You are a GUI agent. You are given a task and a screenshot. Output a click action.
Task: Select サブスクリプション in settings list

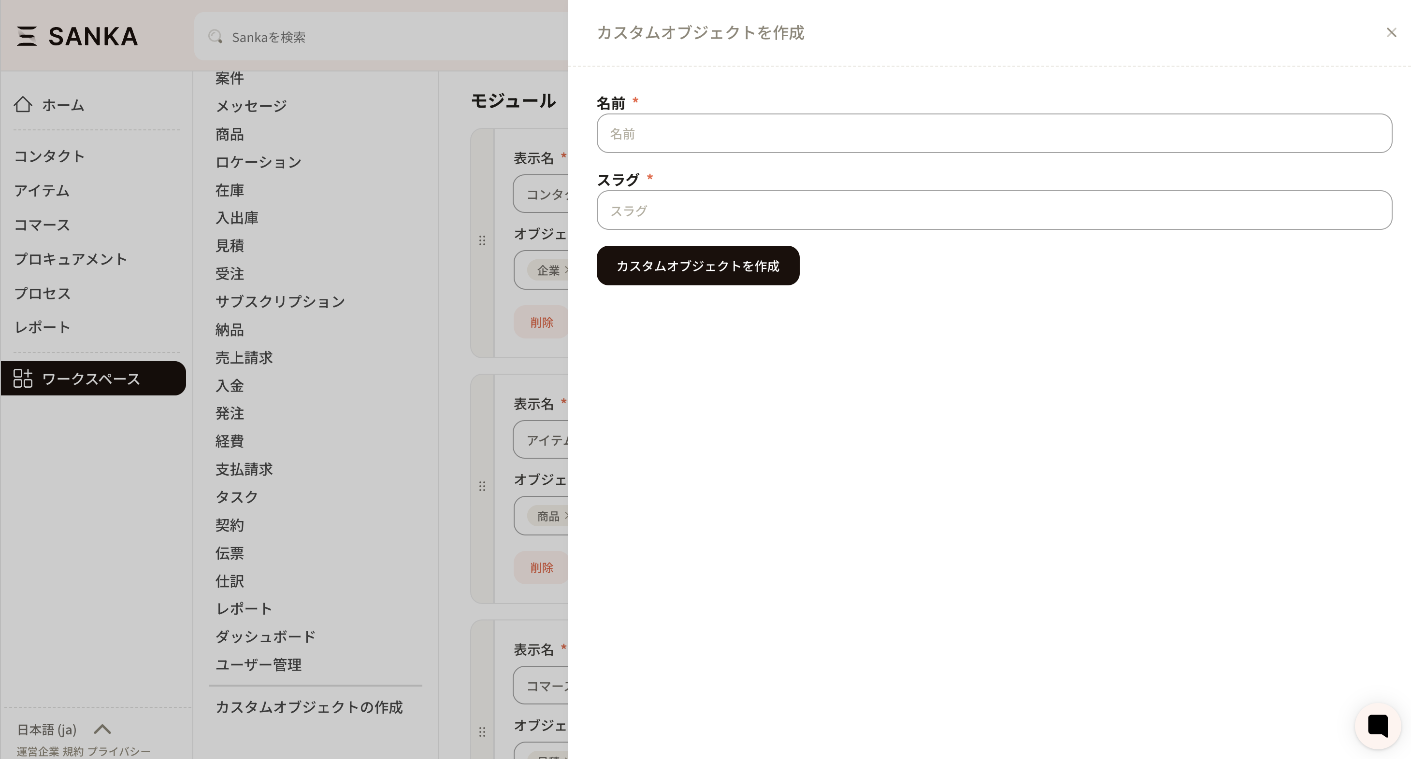click(x=280, y=301)
